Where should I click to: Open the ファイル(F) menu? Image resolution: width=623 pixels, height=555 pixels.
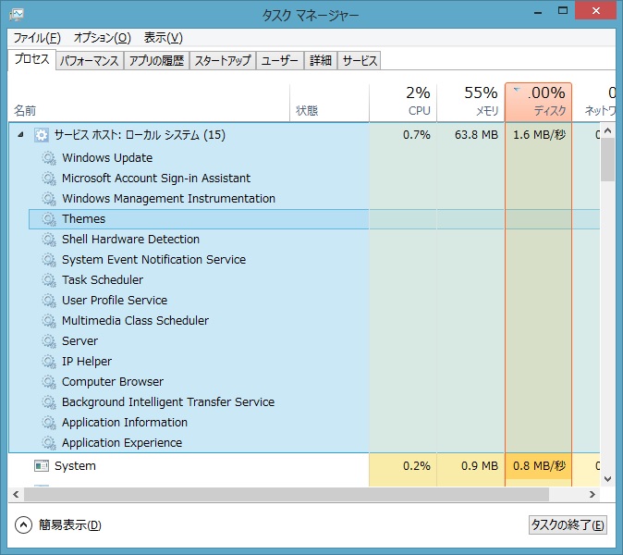[x=37, y=38]
